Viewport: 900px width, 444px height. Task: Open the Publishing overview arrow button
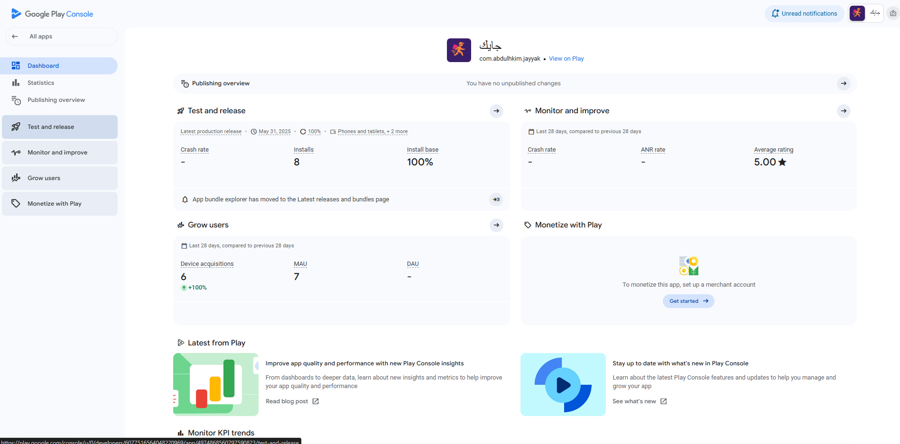[x=843, y=83]
